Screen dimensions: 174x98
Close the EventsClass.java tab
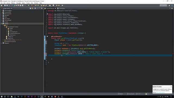click(55, 8)
